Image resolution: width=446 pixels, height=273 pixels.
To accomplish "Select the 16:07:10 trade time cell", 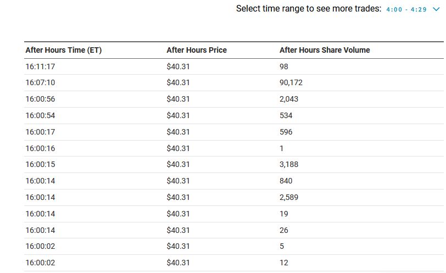I will [x=40, y=83].
